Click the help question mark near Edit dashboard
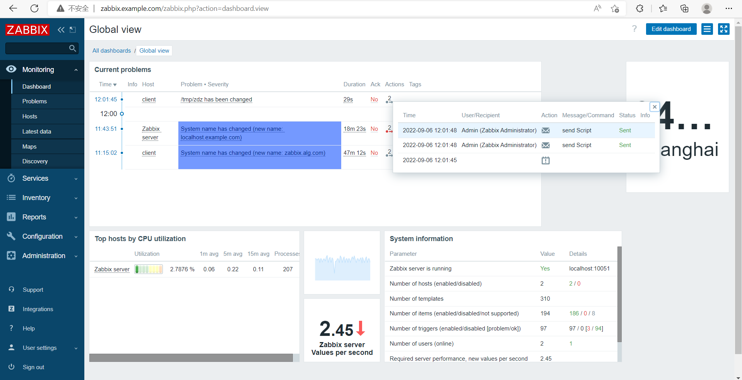The image size is (742, 380). 634,29
